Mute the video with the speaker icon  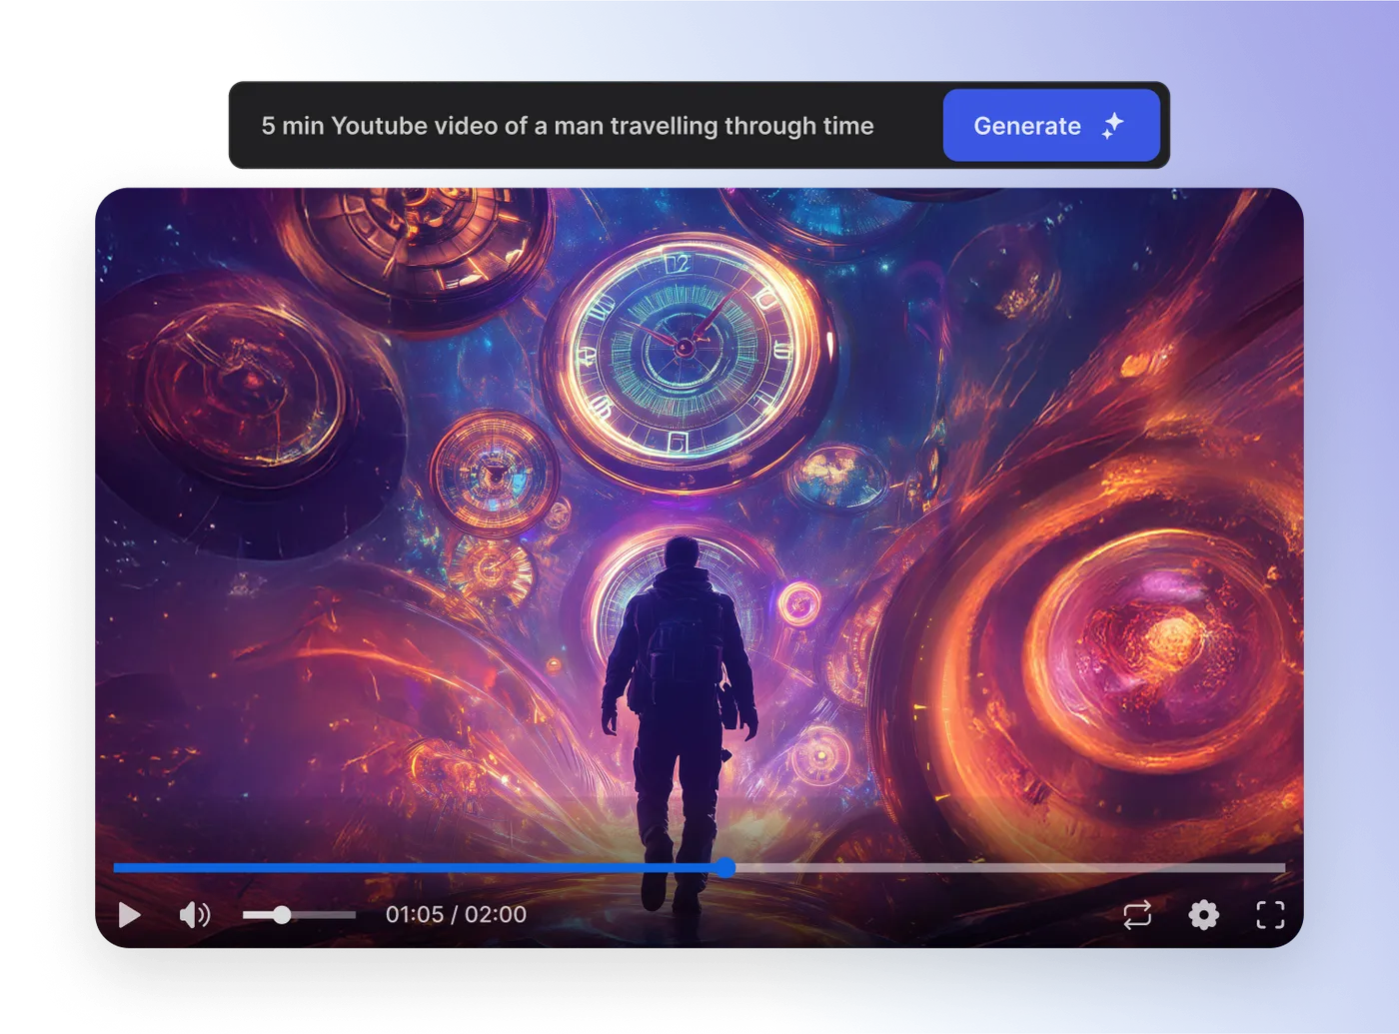[x=194, y=914]
